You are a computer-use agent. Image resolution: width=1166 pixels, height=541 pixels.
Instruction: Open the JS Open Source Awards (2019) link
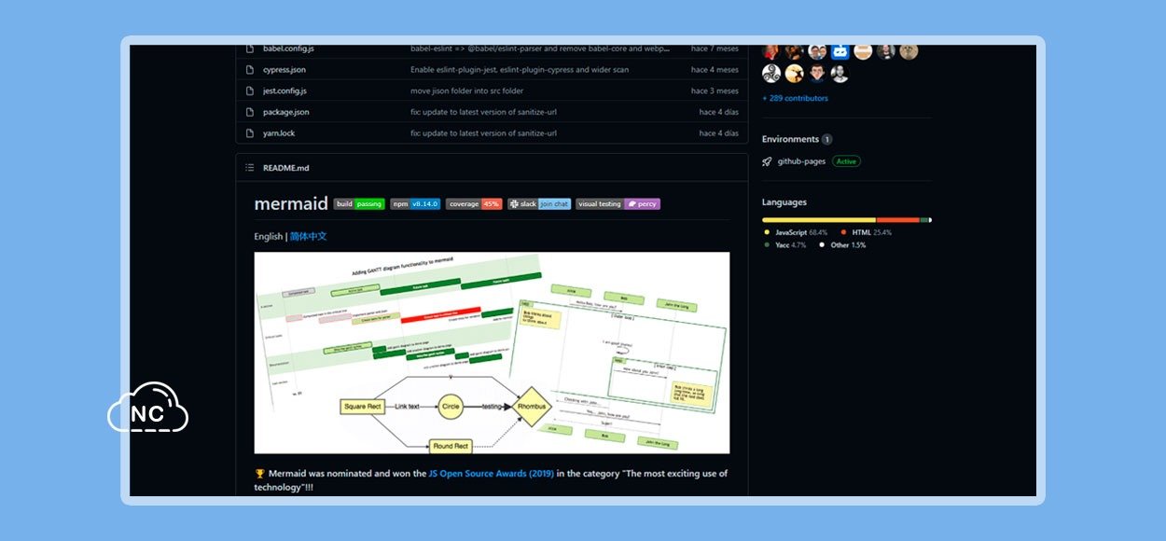click(x=491, y=474)
